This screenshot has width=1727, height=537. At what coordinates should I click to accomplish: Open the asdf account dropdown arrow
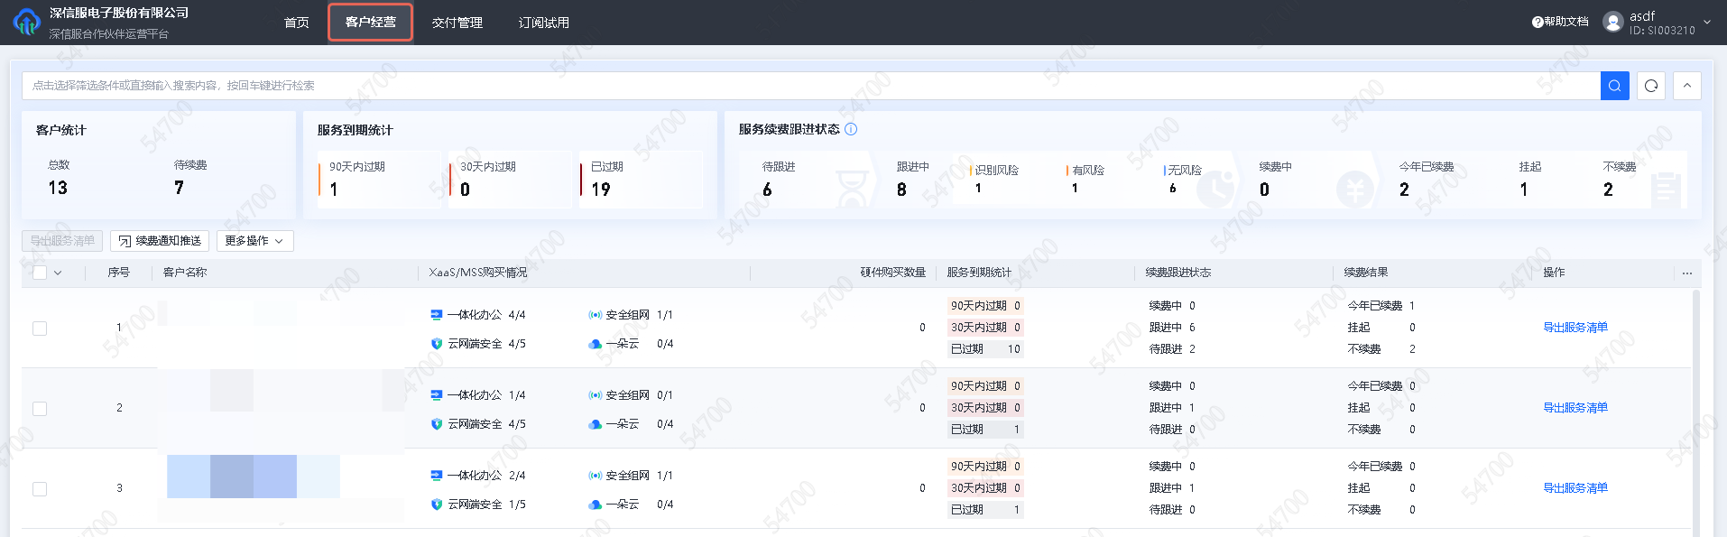point(1706,22)
